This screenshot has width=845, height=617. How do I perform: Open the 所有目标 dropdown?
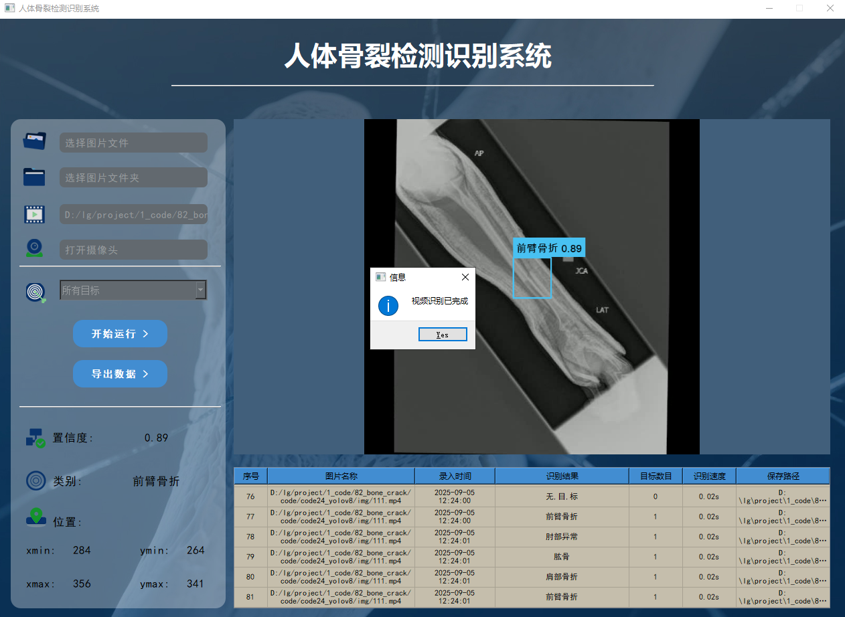coord(133,290)
